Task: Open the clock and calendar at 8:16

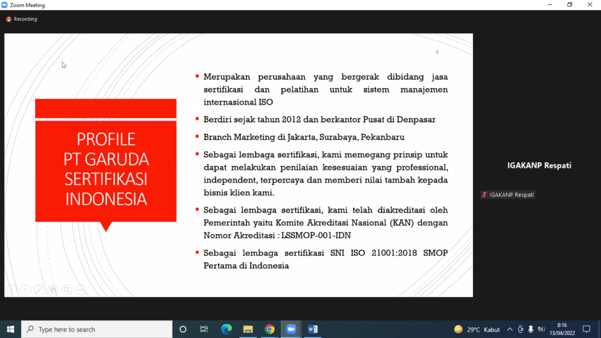Action: 562,329
